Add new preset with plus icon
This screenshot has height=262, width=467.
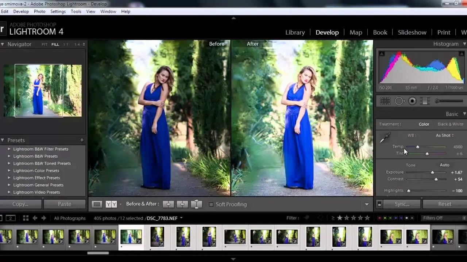82,140
